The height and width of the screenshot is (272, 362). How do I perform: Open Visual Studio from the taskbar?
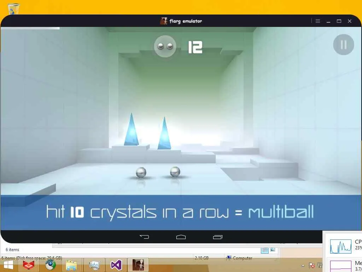(116, 265)
